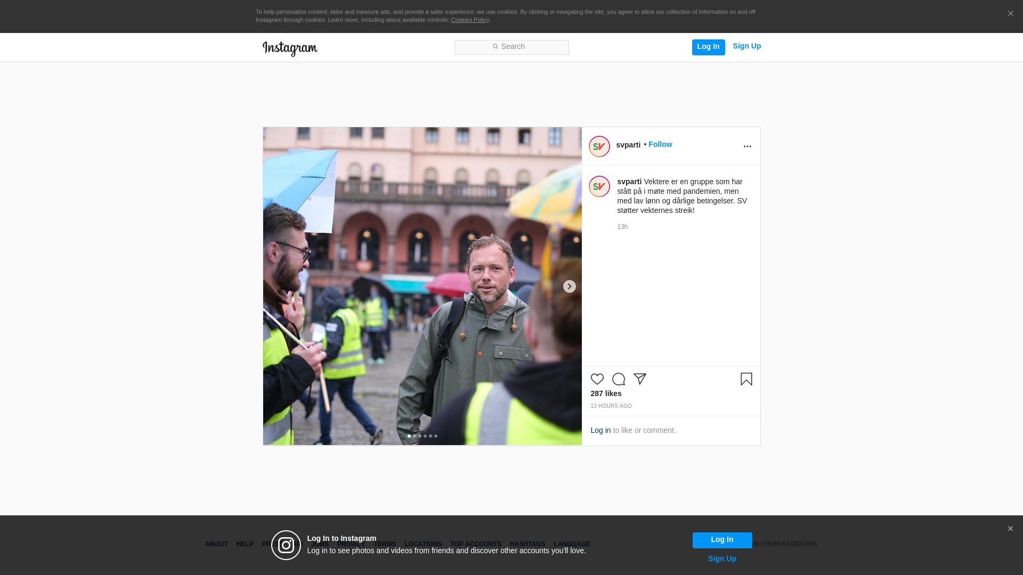The height and width of the screenshot is (575, 1023).
Task: Click Log In button in bottom banner
Action: pos(722,540)
